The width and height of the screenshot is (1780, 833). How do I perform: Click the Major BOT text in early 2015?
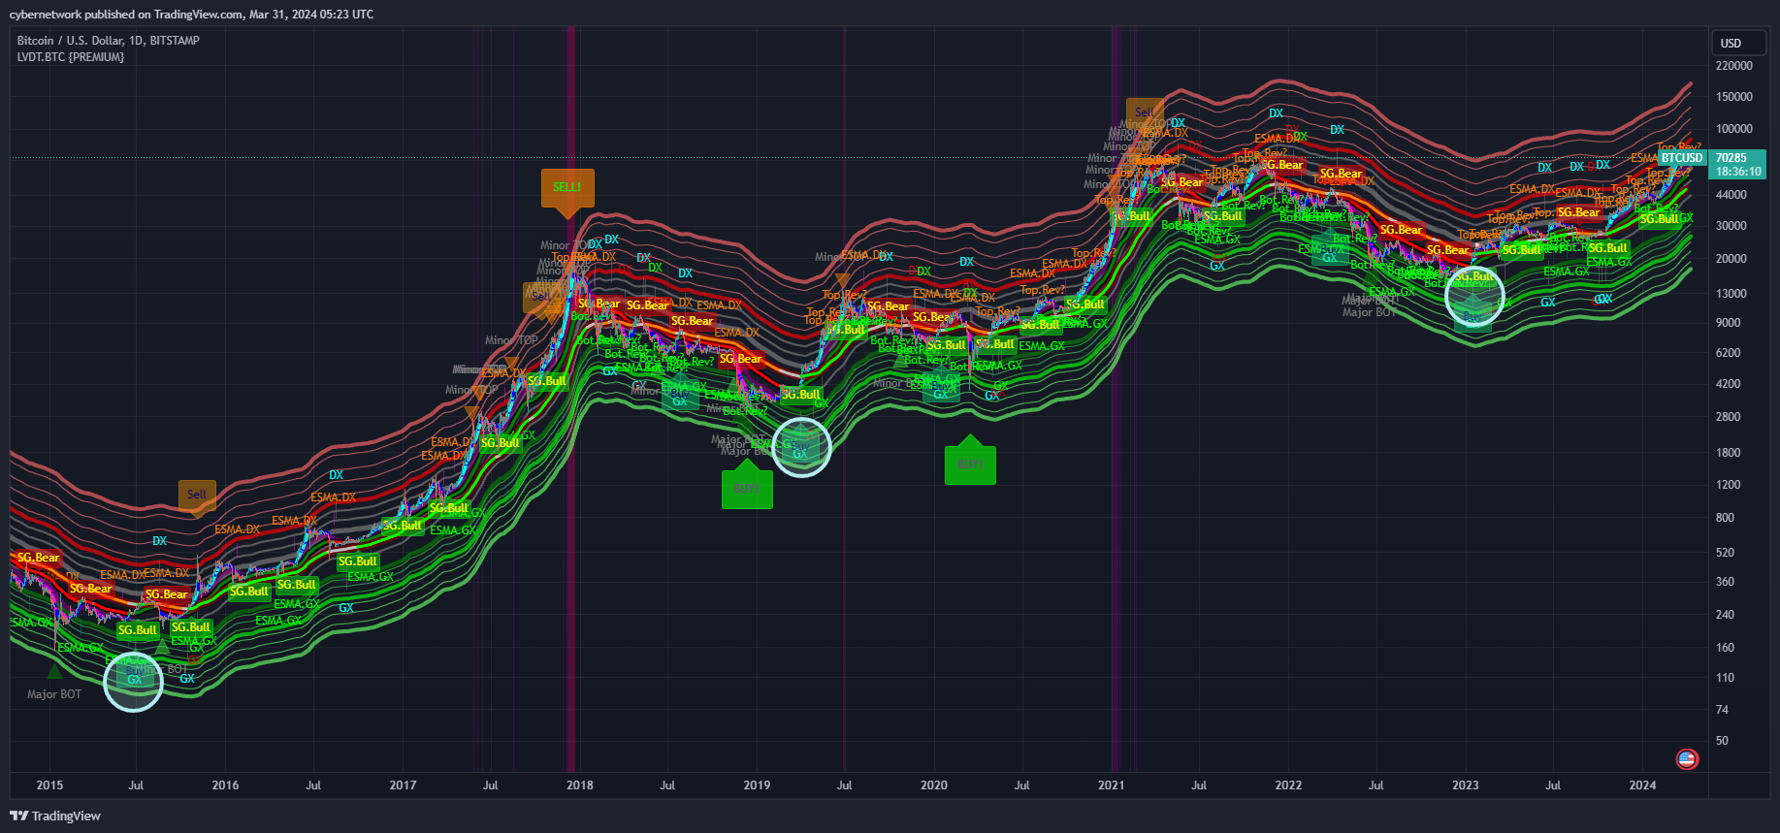tap(54, 694)
